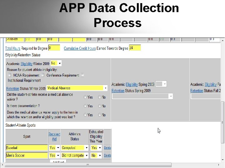
Task: Click Total Hours Required for Degree field
Action: point(54,48)
